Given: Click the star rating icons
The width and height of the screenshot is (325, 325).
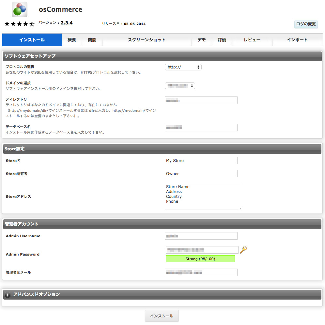Looking at the screenshot, I should click(x=20, y=24).
